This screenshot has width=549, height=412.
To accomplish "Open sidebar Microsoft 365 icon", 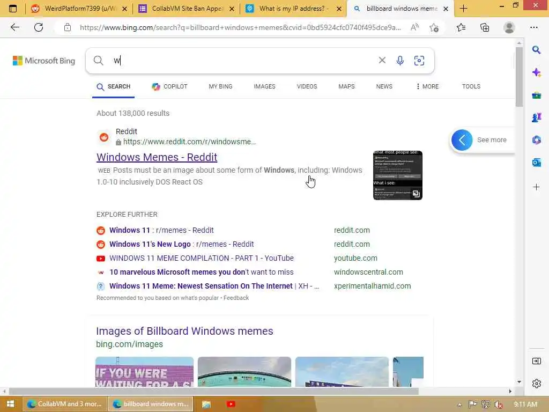I will (x=536, y=140).
